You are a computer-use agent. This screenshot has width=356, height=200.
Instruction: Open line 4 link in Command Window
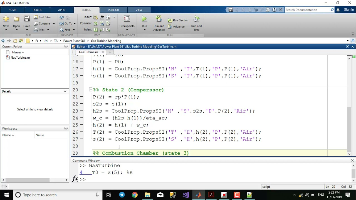point(81,172)
